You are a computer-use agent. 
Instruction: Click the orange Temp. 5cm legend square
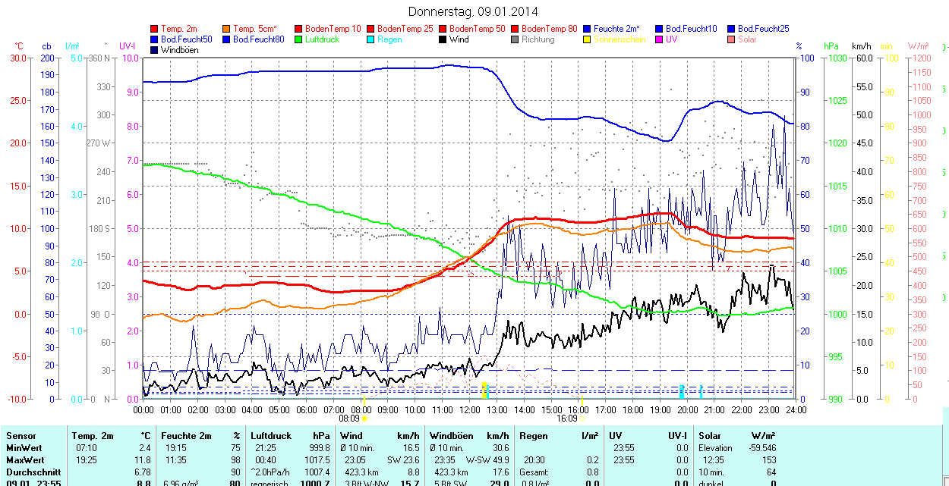(227, 29)
